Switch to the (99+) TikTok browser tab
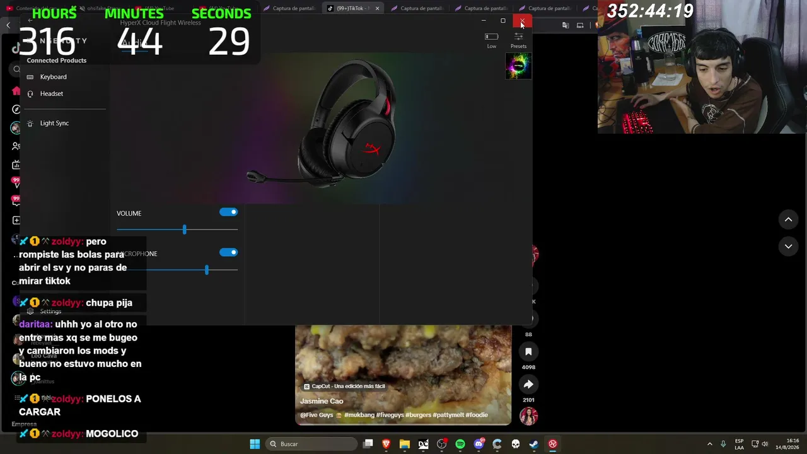 click(x=353, y=8)
